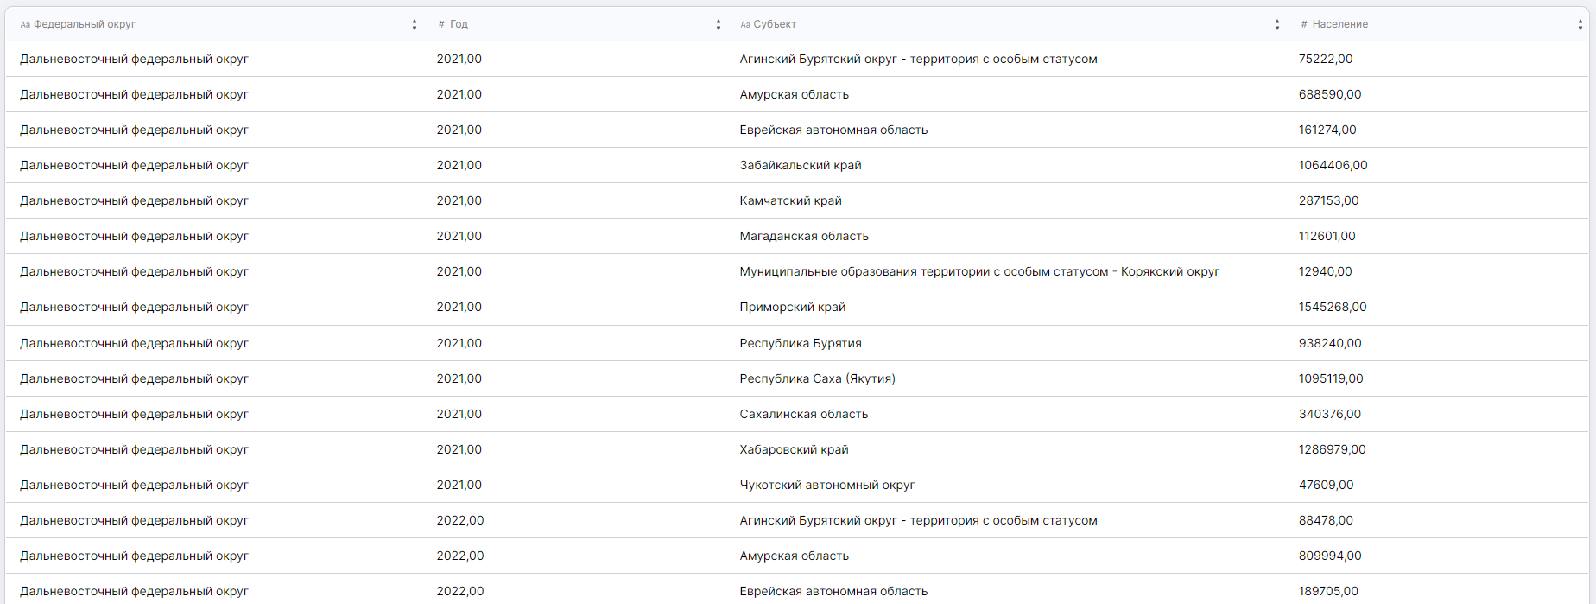Click the text-type icon beside Федеральный округ
This screenshot has width=1596, height=604.
[x=25, y=25]
